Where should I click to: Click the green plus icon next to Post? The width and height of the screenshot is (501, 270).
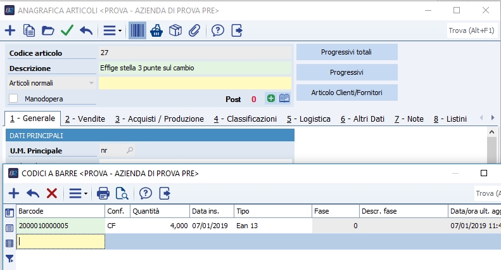pyautogui.click(x=271, y=98)
